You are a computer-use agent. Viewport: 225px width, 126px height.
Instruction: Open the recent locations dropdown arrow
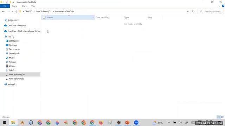pyautogui.click(x=13, y=12)
